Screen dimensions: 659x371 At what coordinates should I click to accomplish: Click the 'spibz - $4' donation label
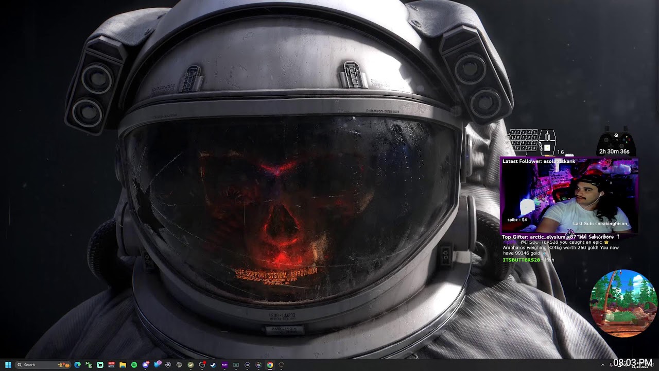pyautogui.click(x=517, y=220)
